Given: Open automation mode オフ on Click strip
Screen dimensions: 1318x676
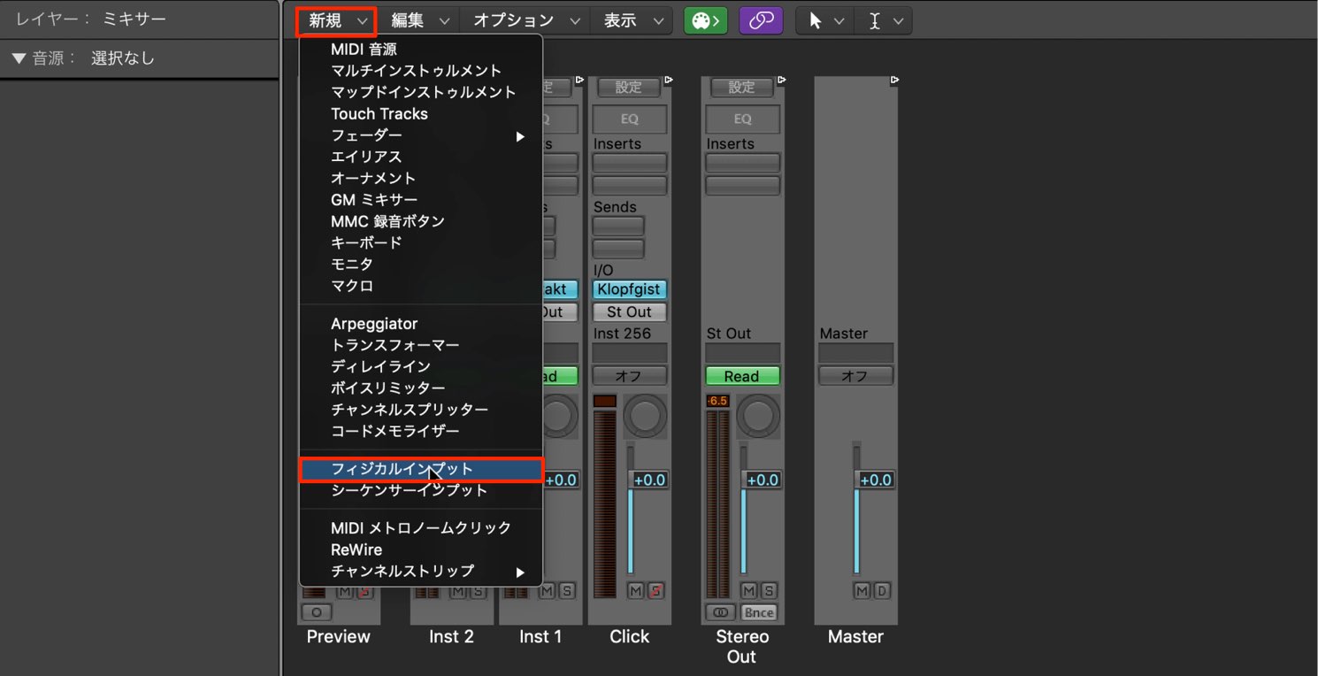Looking at the screenshot, I should pos(629,376).
